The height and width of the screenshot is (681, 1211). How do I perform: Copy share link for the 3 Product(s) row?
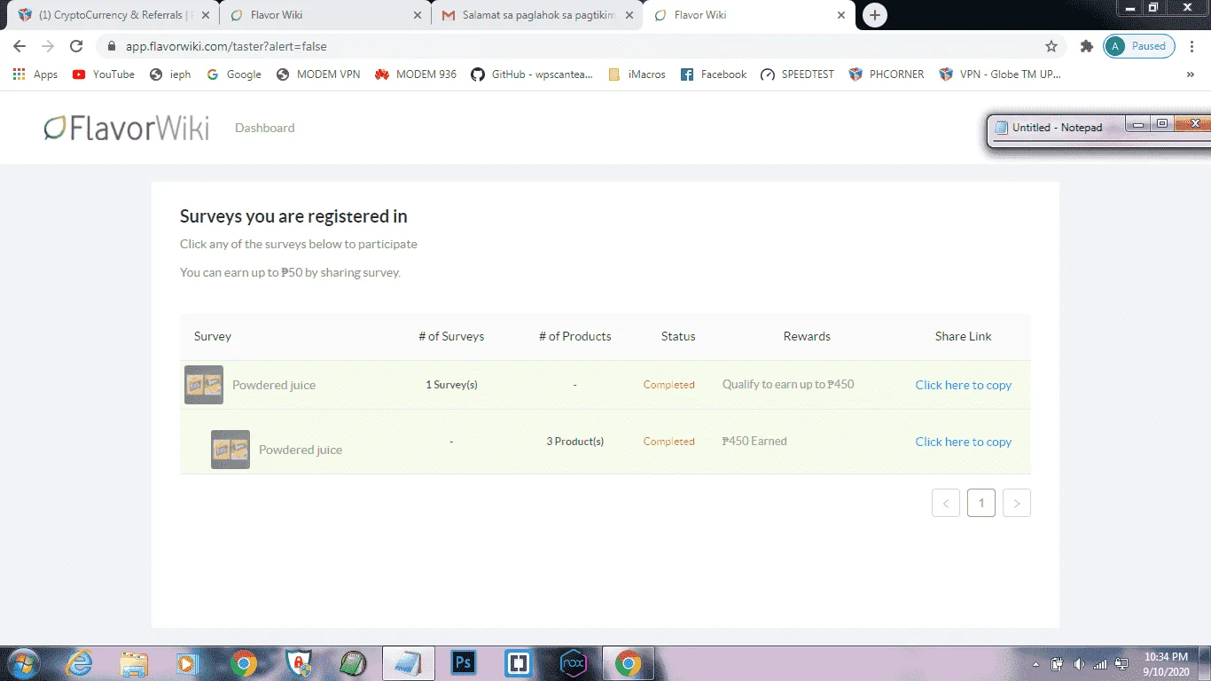pos(963,442)
